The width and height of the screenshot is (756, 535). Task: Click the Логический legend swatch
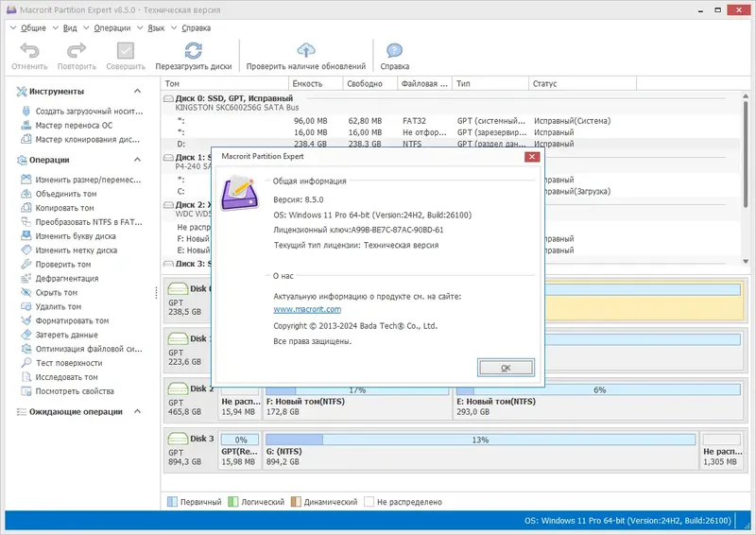(232, 502)
